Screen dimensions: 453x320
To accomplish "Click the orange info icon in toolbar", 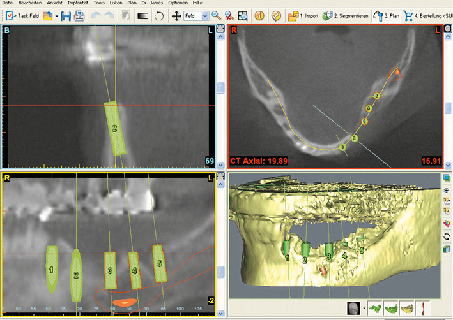I will point(260,15).
